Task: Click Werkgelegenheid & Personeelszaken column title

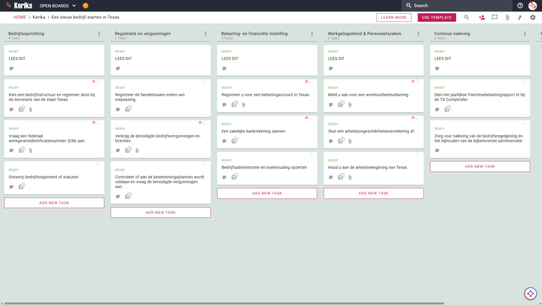Action: click(364, 33)
